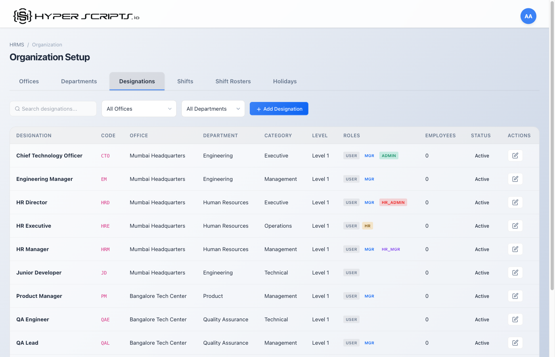This screenshot has width=555, height=357.
Task: Open the AA user avatar menu
Action: pyautogui.click(x=528, y=16)
